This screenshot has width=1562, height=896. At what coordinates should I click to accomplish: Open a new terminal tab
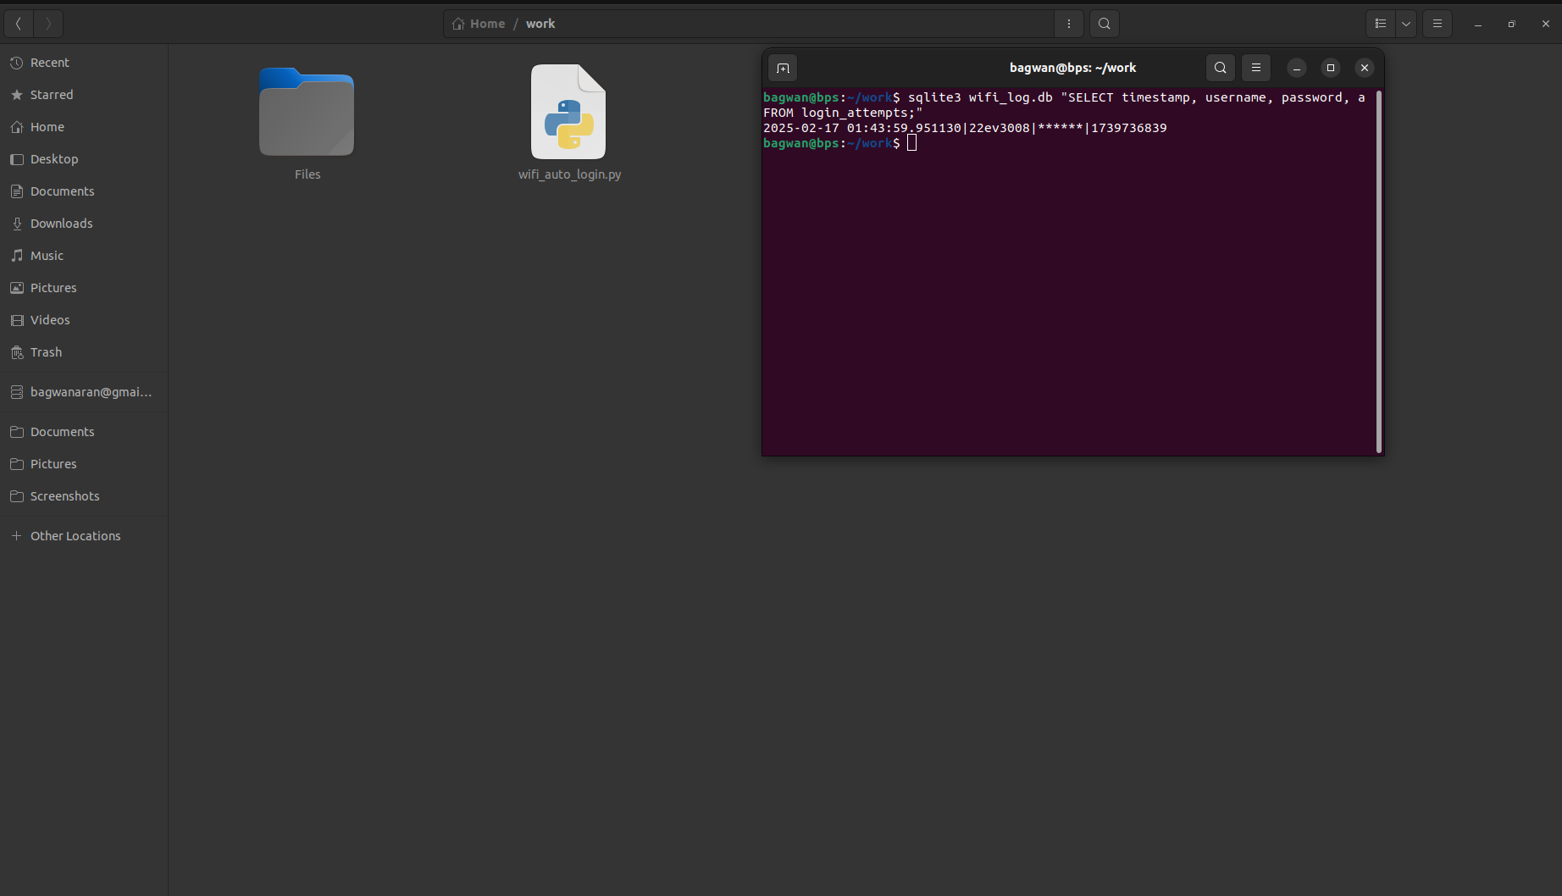(783, 68)
